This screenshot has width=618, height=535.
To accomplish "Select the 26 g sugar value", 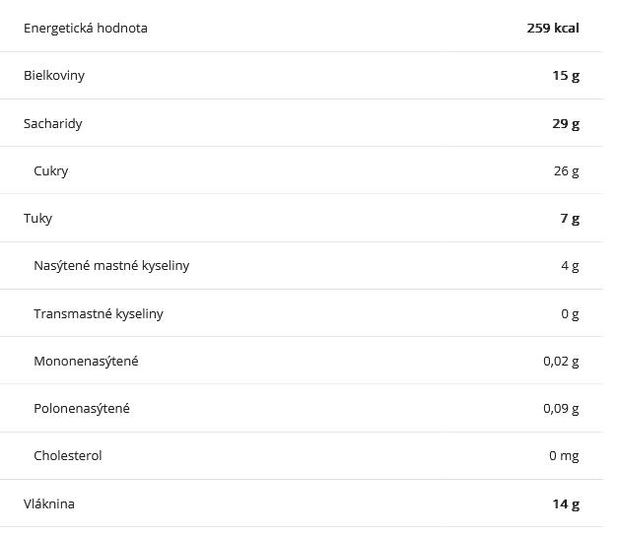I will [566, 170].
